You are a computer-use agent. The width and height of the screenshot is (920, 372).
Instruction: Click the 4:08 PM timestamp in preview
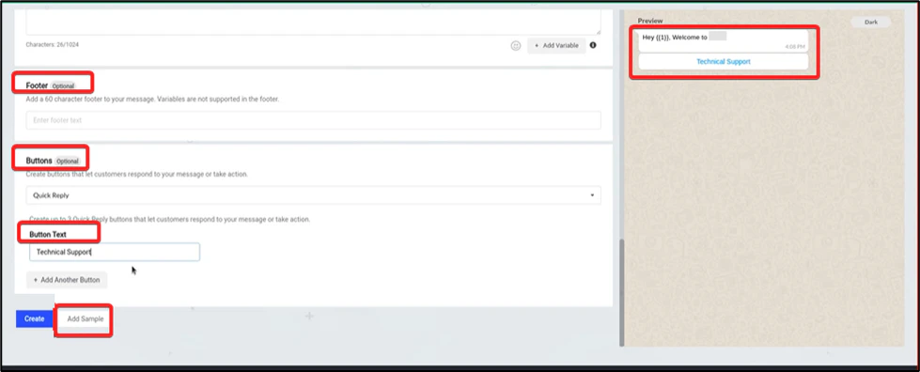point(794,46)
